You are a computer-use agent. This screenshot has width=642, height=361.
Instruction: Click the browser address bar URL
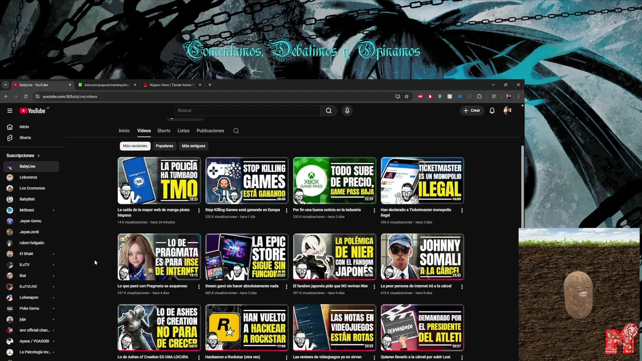pos(70,96)
